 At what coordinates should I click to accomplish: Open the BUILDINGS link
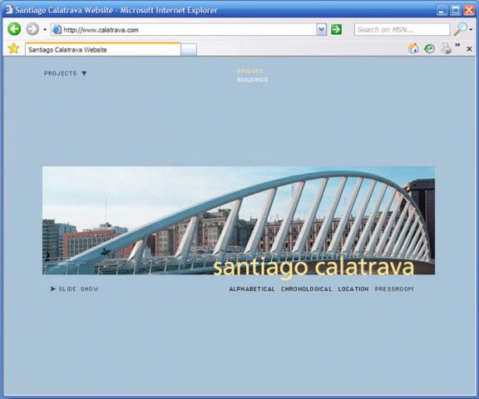[x=252, y=80]
